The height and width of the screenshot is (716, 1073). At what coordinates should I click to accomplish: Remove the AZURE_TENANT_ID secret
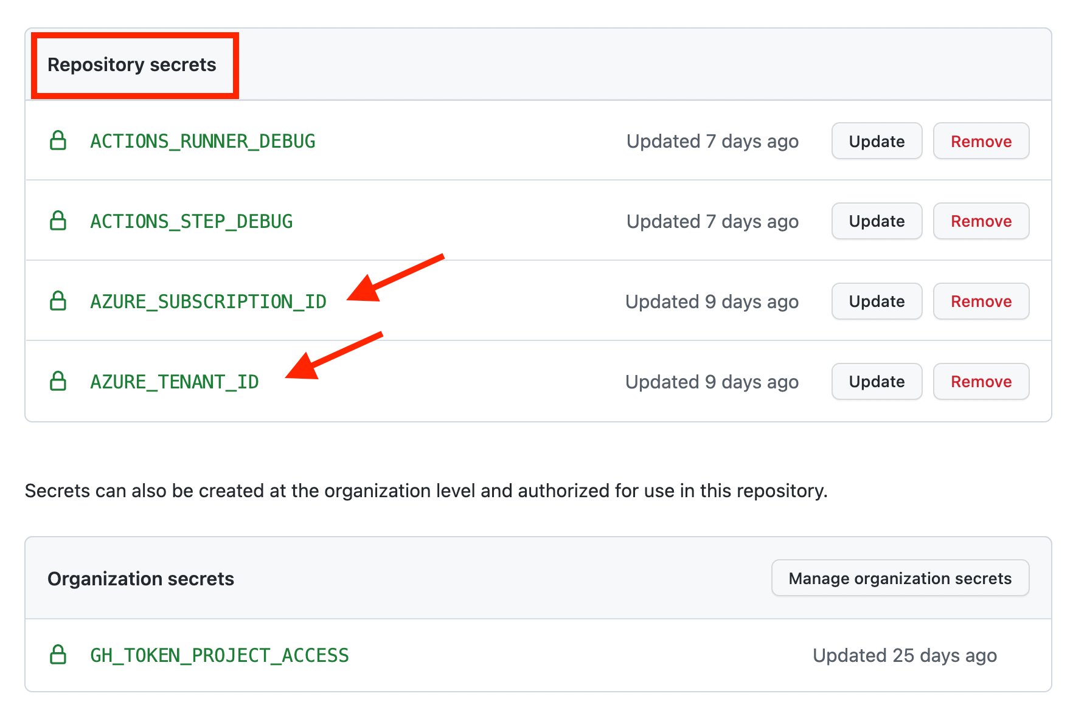(981, 381)
